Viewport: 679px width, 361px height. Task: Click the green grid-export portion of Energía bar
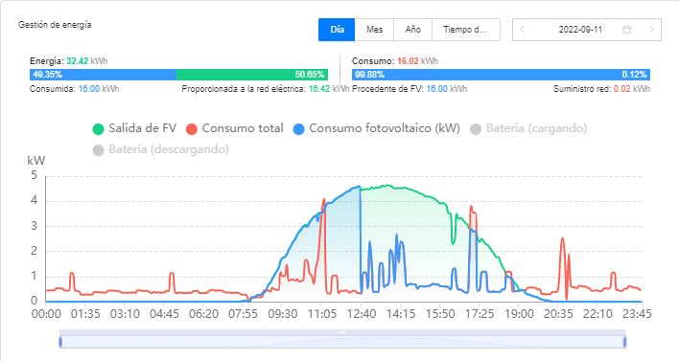point(252,75)
